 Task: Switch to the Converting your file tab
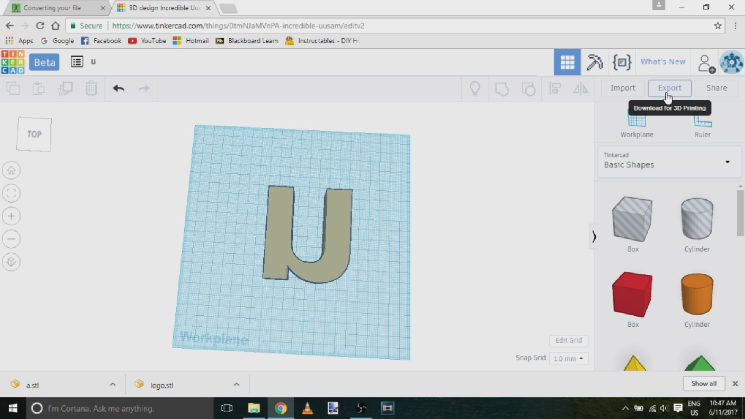click(x=52, y=8)
